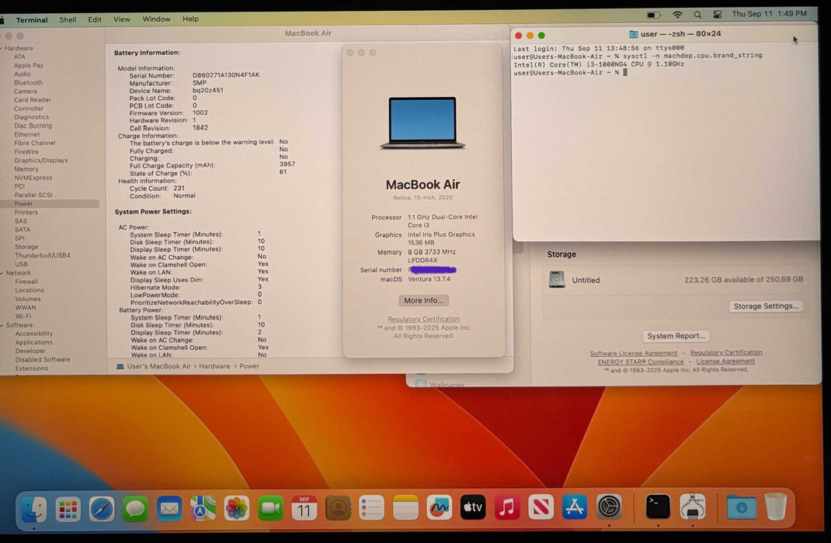Click Hardware in the bottom path bar
Image resolution: width=831 pixels, height=543 pixels.
coord(214,366)
